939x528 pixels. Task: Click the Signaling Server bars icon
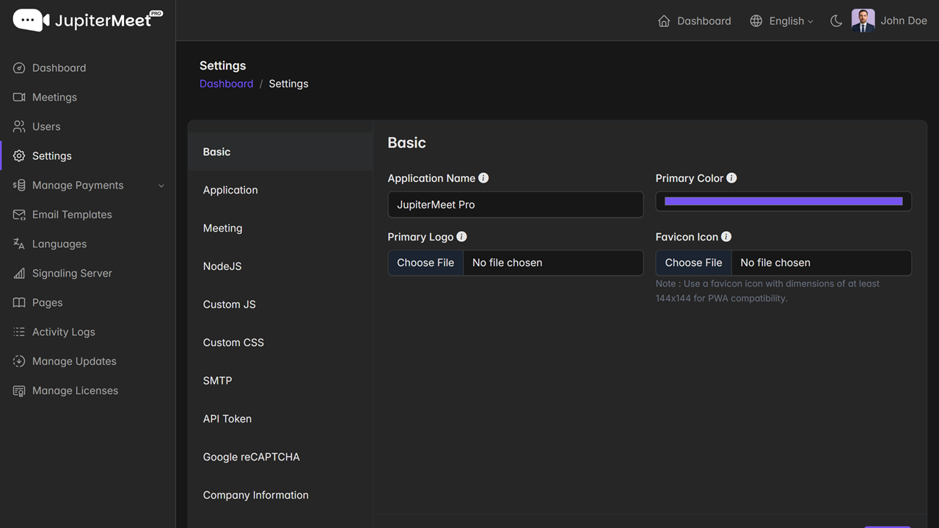coord(19,274)
